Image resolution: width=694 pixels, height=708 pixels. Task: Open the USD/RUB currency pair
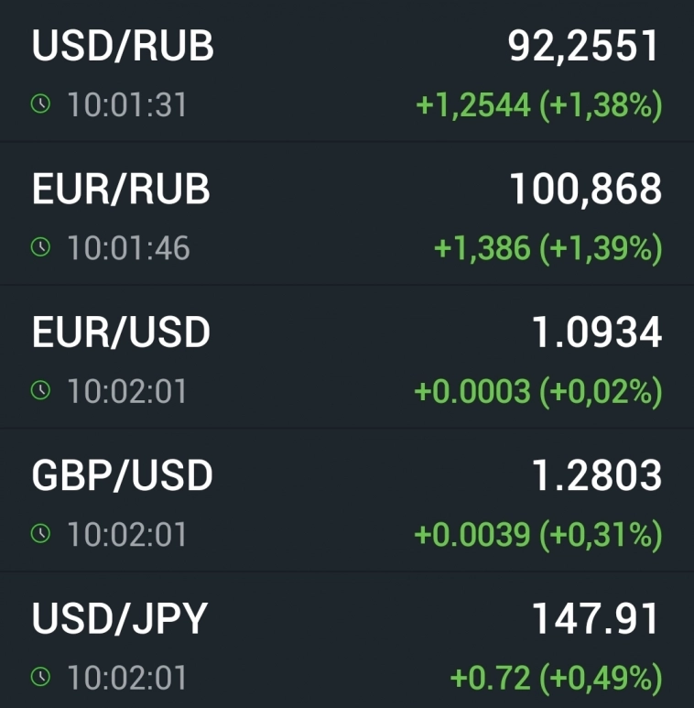(123, 46)
